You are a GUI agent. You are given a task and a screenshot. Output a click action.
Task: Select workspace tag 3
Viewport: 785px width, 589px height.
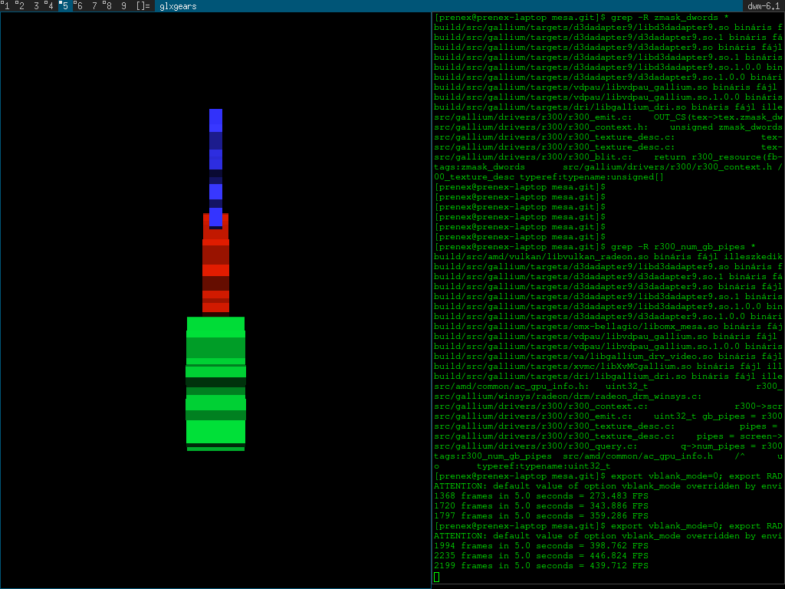click(x=35, y=6)
